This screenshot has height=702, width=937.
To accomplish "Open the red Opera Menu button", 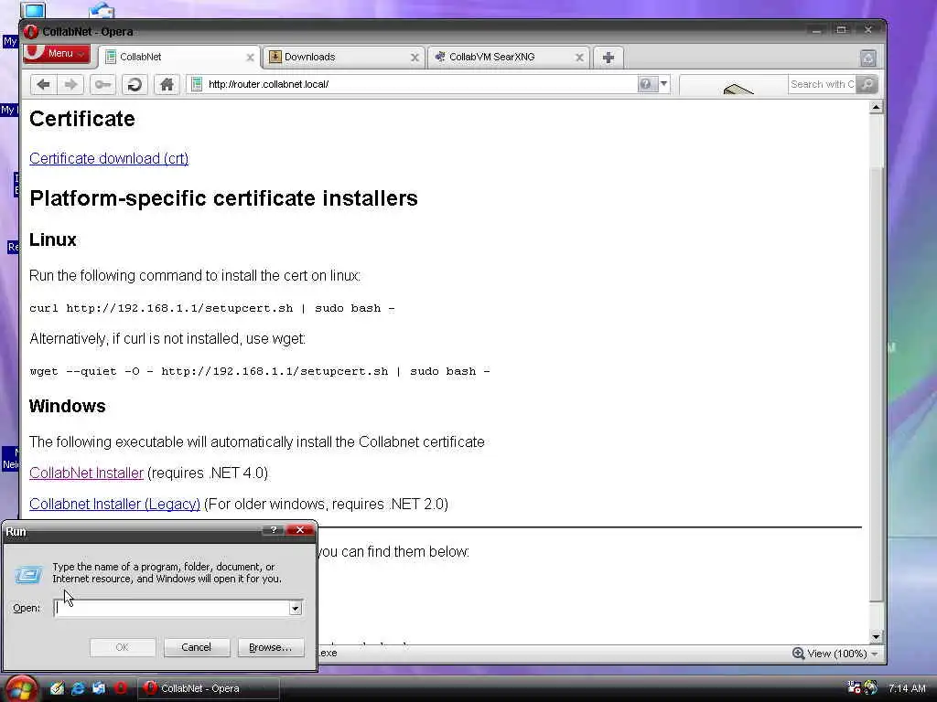I will (x=57, y=54).
